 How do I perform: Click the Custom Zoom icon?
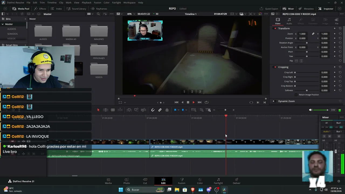[x=208, y=110]
